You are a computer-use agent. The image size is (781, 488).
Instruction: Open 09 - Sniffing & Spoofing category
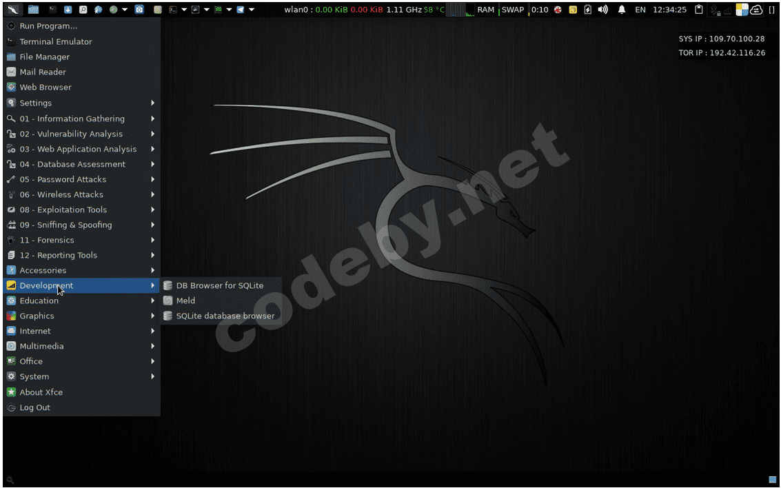tap(82, 225)
